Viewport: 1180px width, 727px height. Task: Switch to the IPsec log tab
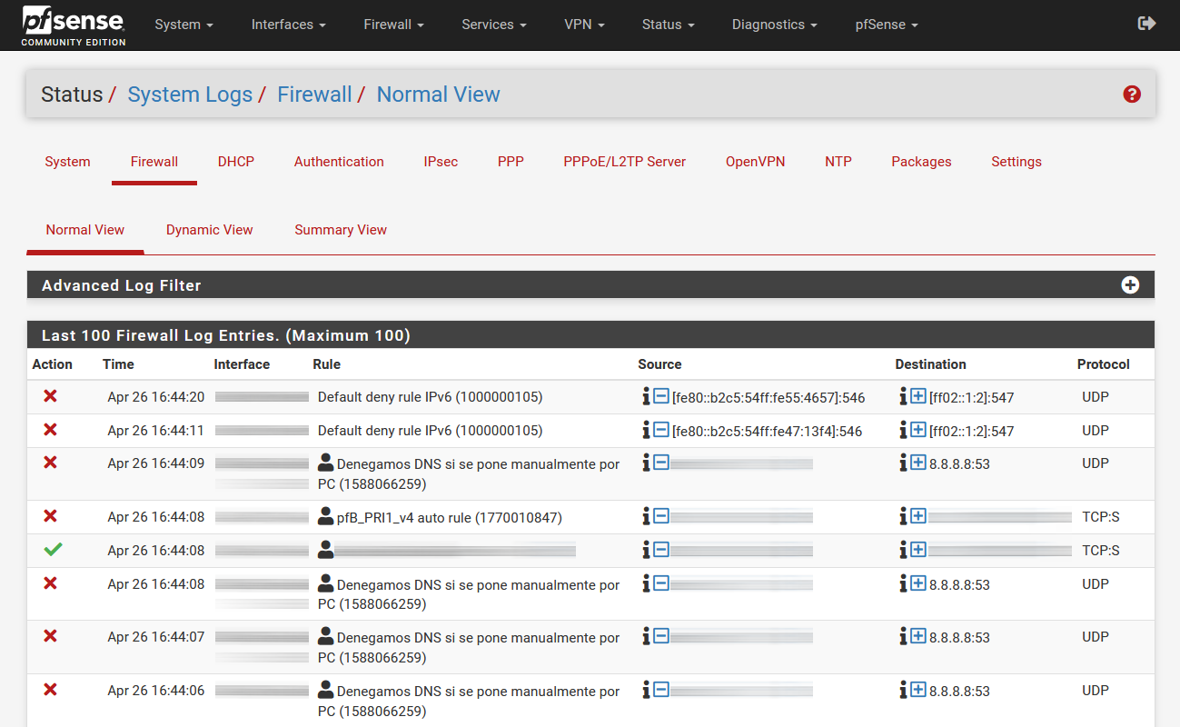click(441, 162)
